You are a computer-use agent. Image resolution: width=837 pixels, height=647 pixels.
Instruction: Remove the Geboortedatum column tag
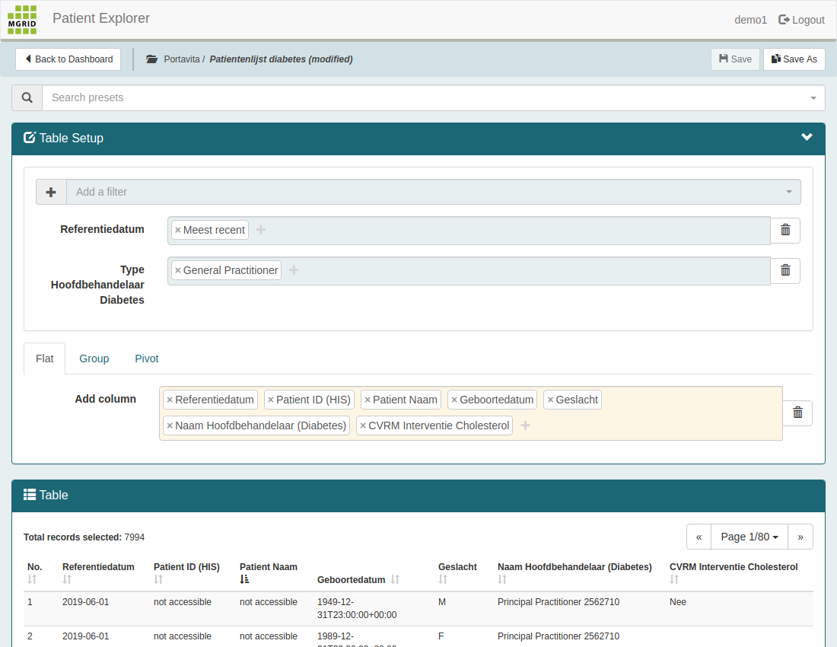click(x=454, y=400)
